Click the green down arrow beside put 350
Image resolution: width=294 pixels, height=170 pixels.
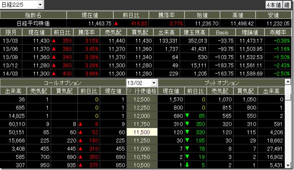pyautogui.click(x=187, y=124)
